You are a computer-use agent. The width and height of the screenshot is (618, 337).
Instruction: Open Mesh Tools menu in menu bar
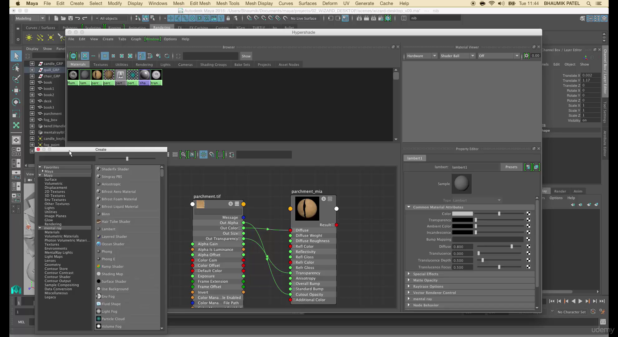228,3
